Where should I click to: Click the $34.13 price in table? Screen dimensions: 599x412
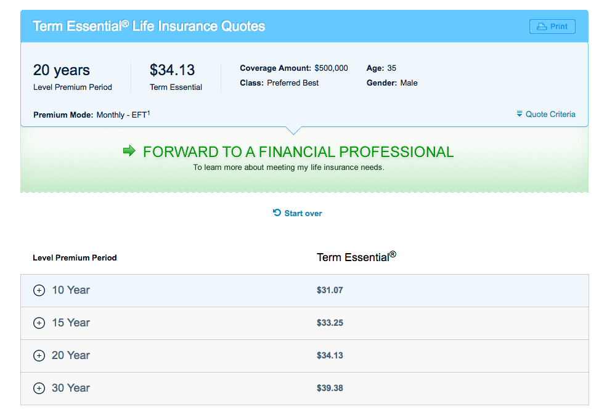(330, 355)
